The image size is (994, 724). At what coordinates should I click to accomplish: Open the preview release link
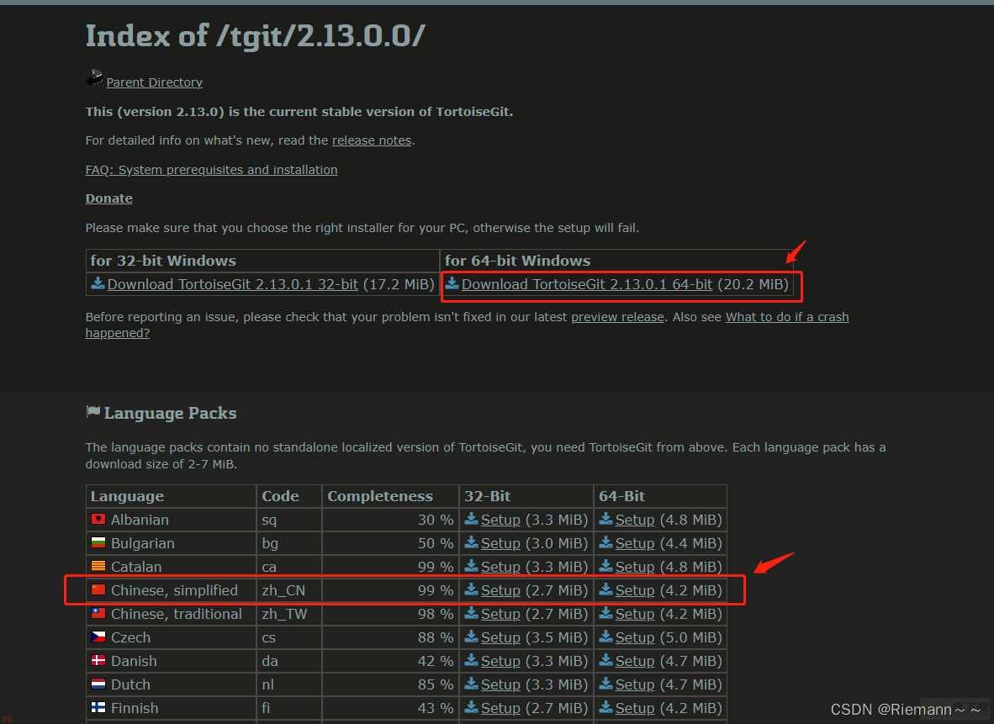click(x=617, y=317)
